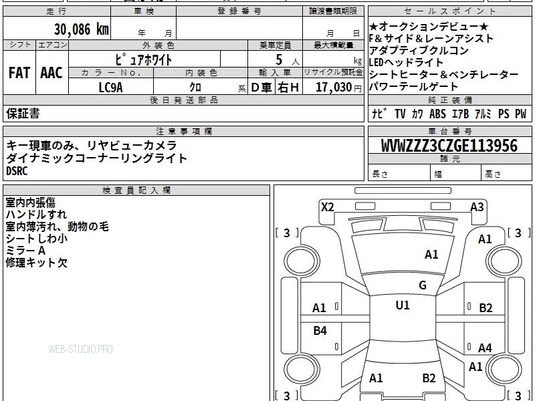This screenshot has width=535, height=401.
Task: Select the 車台番号 header
Action: 449,131
